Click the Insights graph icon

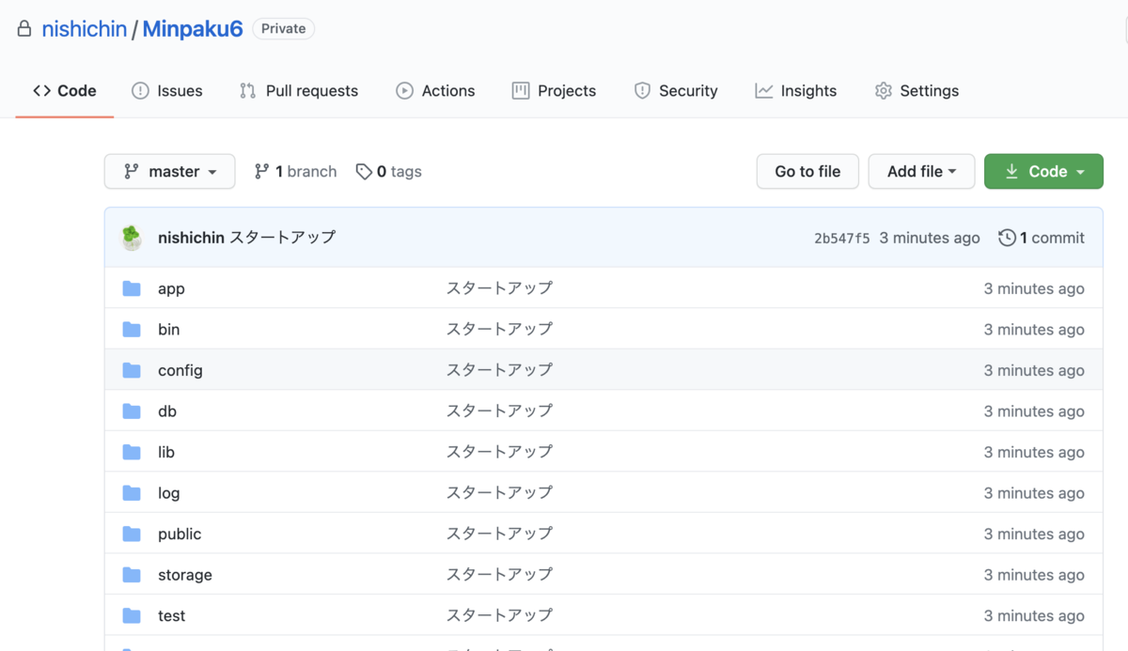(x=764, y=91)
